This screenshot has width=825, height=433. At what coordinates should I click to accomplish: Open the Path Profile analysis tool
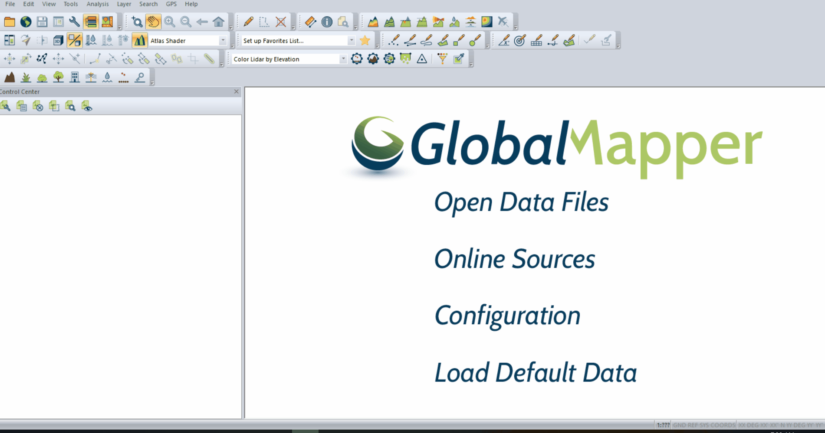point(373,22)
